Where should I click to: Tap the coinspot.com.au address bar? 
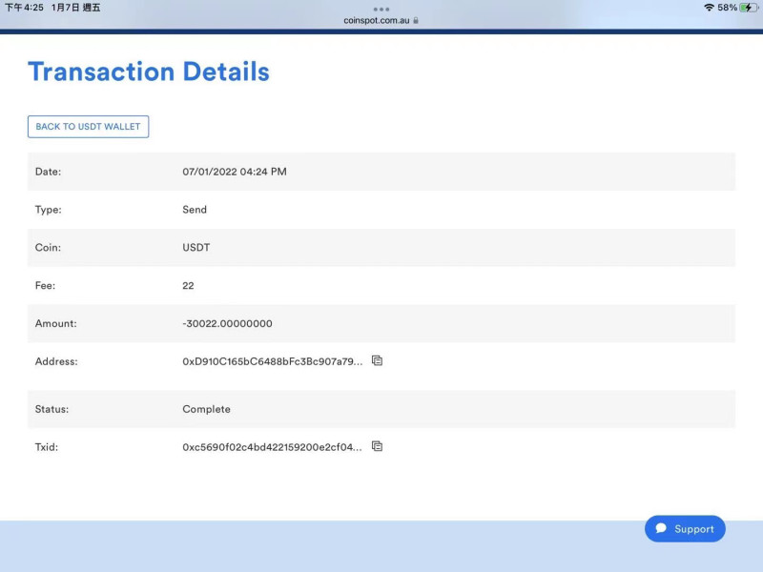tap(378, 20)
